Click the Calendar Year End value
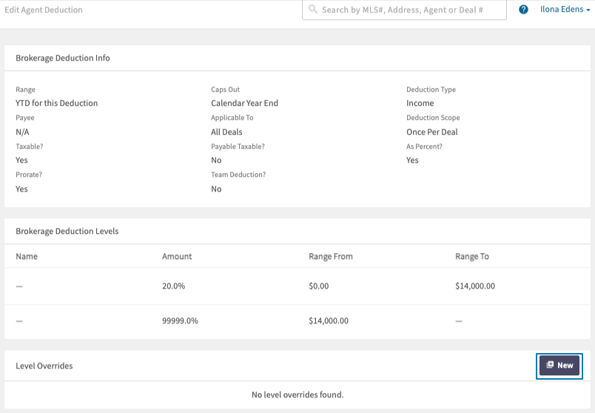Image resolution: width=595 pixels, height=413 pixels. tap(244, 103)
